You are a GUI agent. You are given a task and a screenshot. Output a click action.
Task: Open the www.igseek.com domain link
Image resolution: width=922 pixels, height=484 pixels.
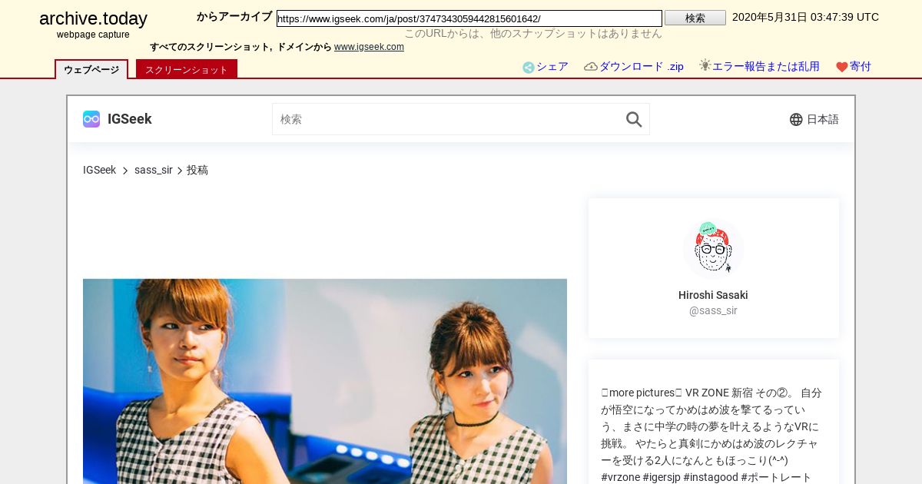(369, 47)
